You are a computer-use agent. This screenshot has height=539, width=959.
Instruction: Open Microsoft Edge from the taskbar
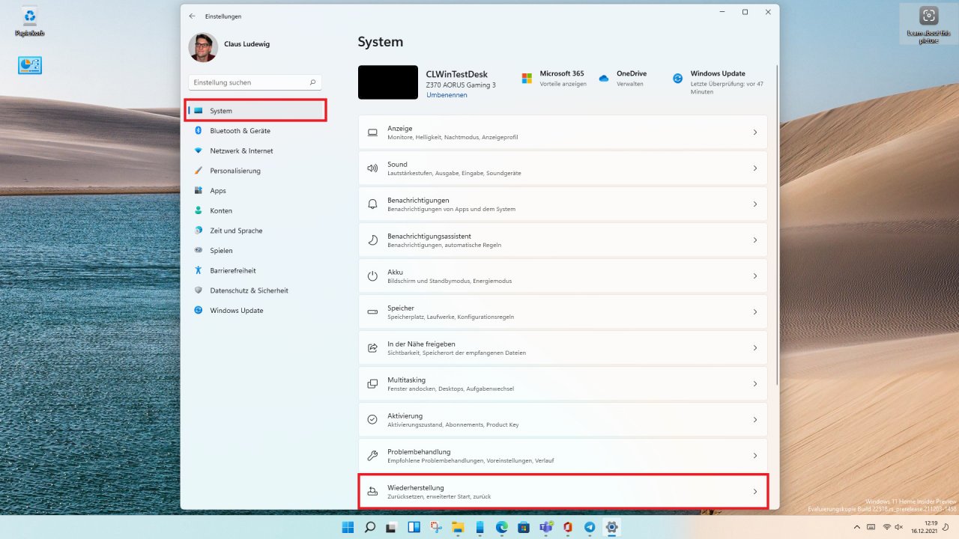[502, 527]
